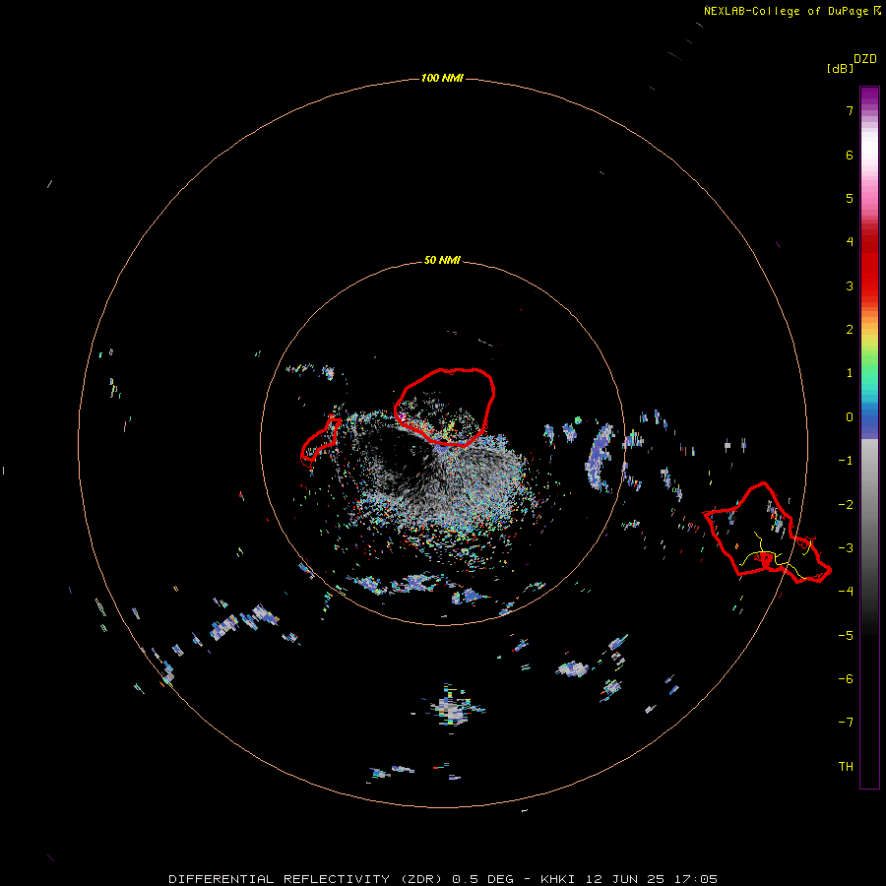This screenshot has height=886, width=886.
Task: Click the TH threshold label on legend
Action: (x=846, y=766)
